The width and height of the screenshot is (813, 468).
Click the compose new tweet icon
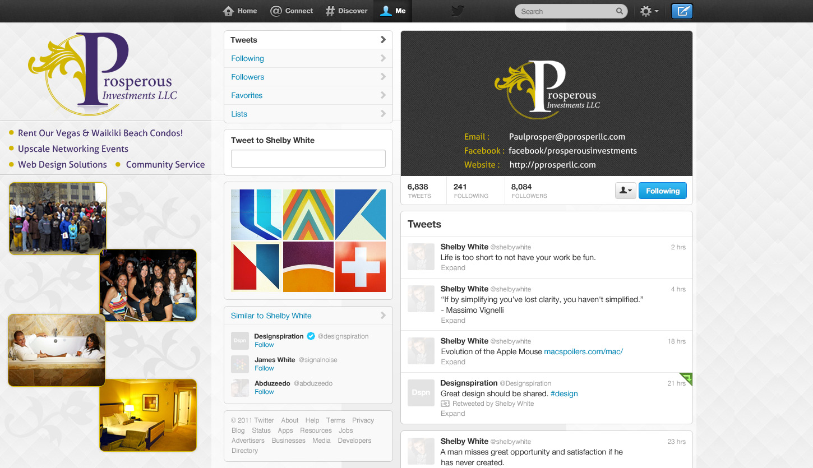(682, 11)
